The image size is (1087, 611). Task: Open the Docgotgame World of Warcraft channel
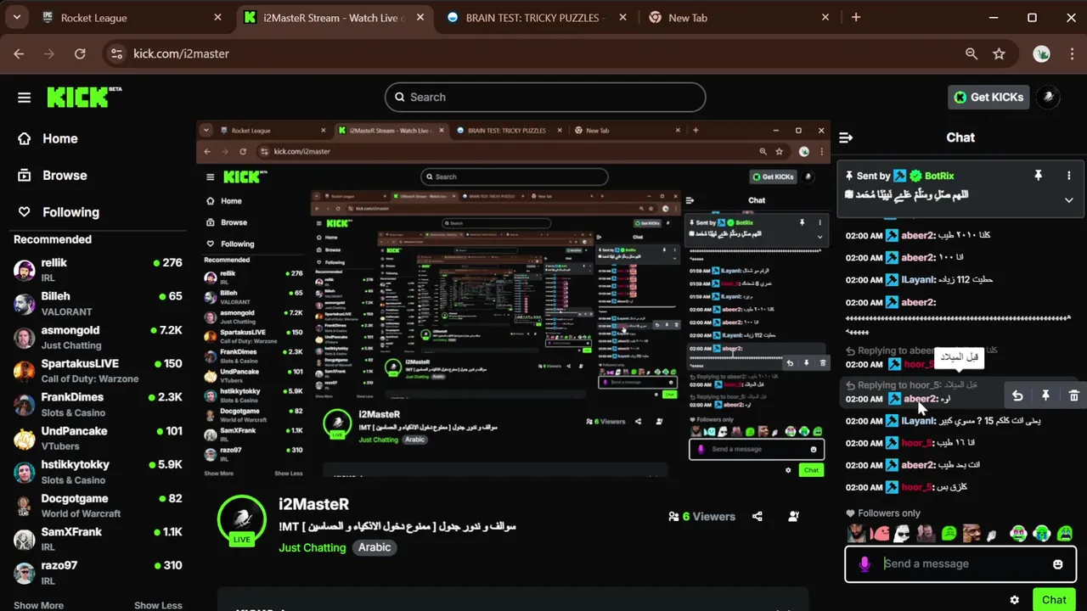99,505
